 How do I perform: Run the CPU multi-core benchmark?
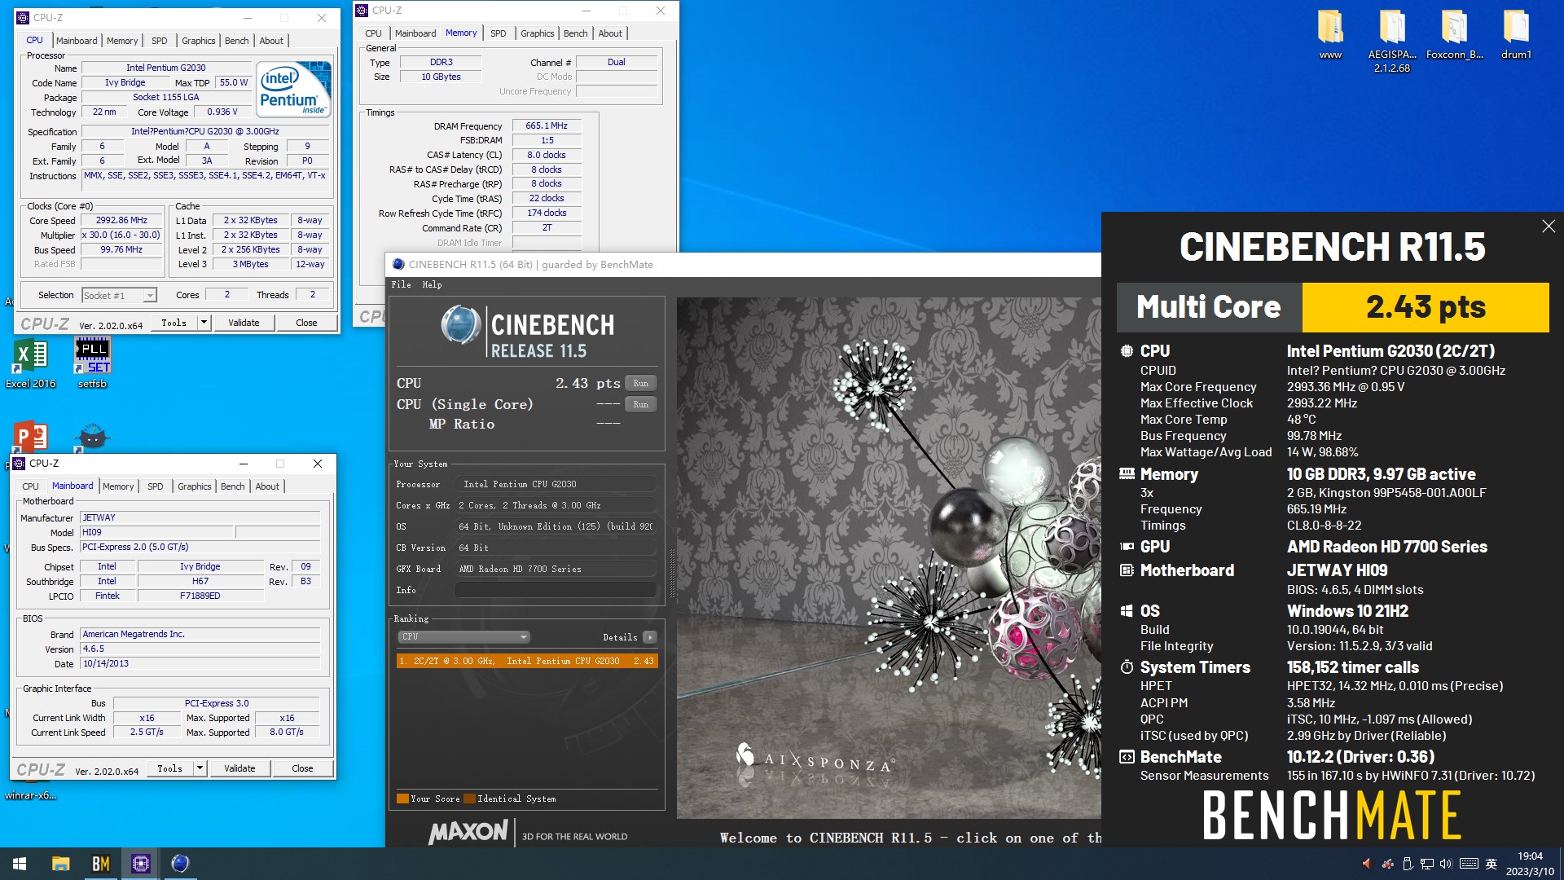(x=641, y=383)
